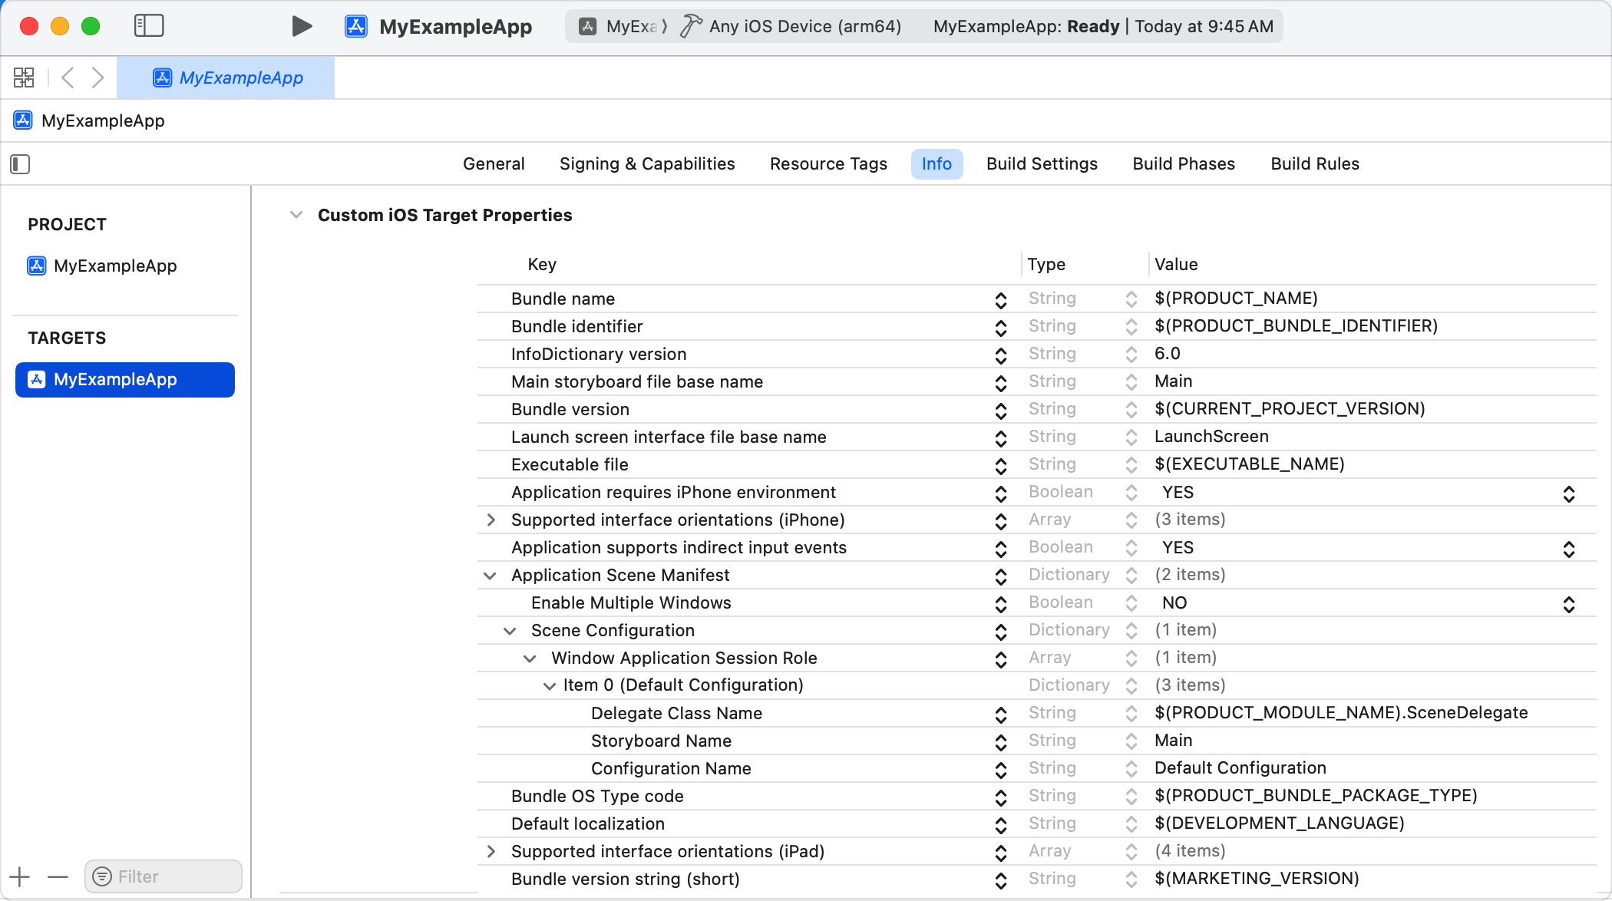Click the plus icon to add target
Image resolution: width=1612 pixels, height=901 pixels.
[x=20, y=876]
